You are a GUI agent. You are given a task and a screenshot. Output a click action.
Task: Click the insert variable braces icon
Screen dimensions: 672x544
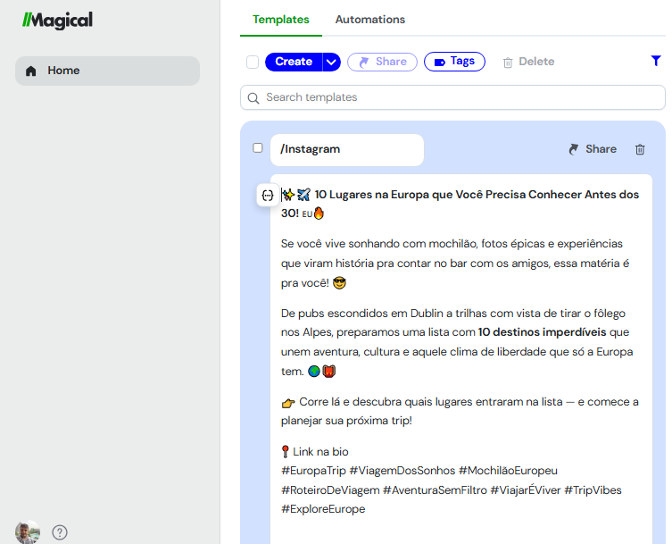click(268, 196)
